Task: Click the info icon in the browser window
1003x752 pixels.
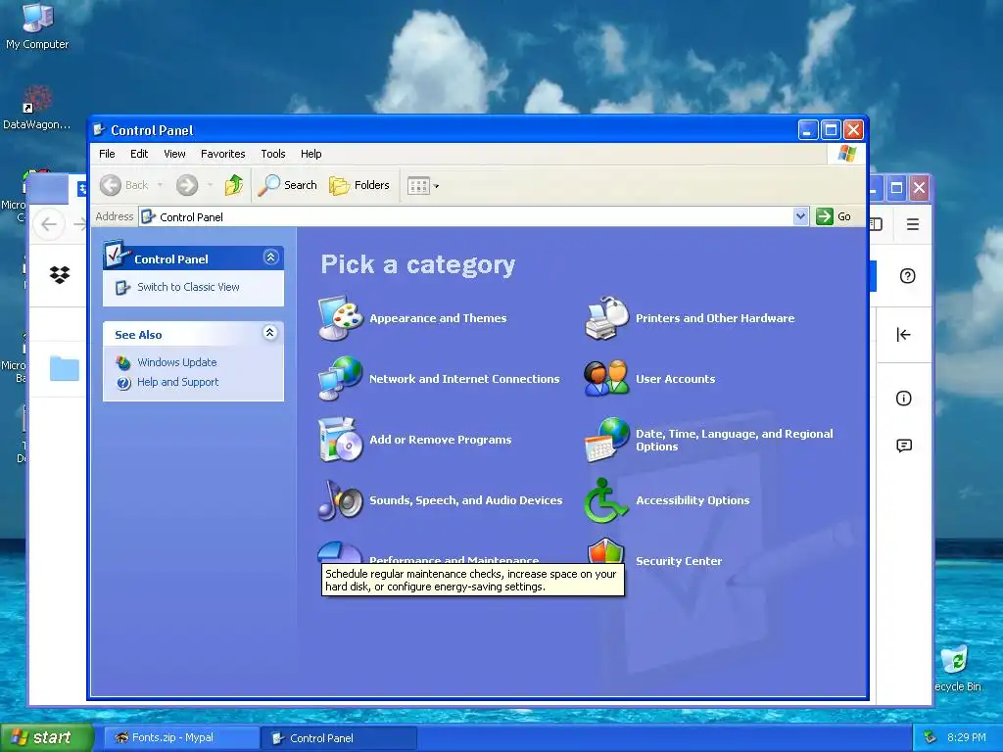Action: [903, 399]
